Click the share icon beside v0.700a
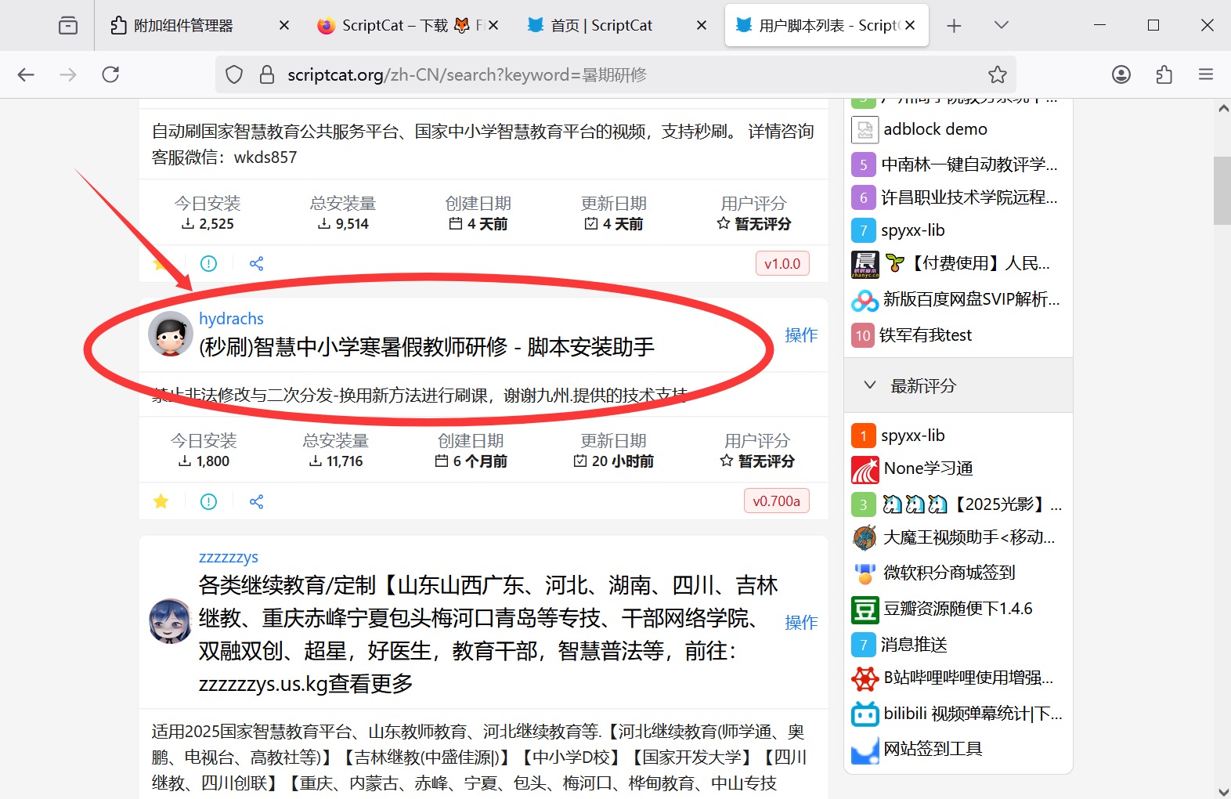Image resolution: width=1231 pixels, height=799 pixels. click(x=256, y=501)
